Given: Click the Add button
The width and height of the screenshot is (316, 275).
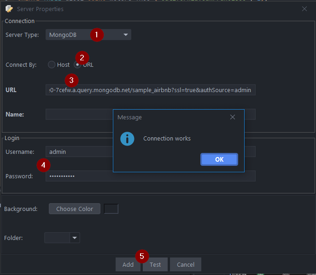Looking at the screenshot, I should (128, 264).
